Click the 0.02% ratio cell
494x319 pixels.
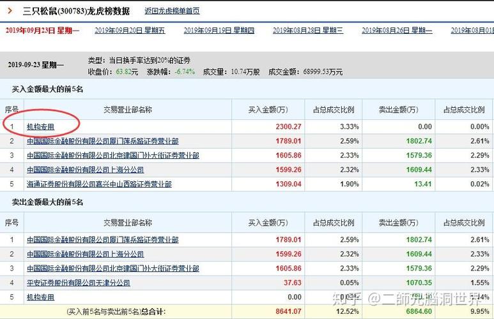tap(480, 184)
